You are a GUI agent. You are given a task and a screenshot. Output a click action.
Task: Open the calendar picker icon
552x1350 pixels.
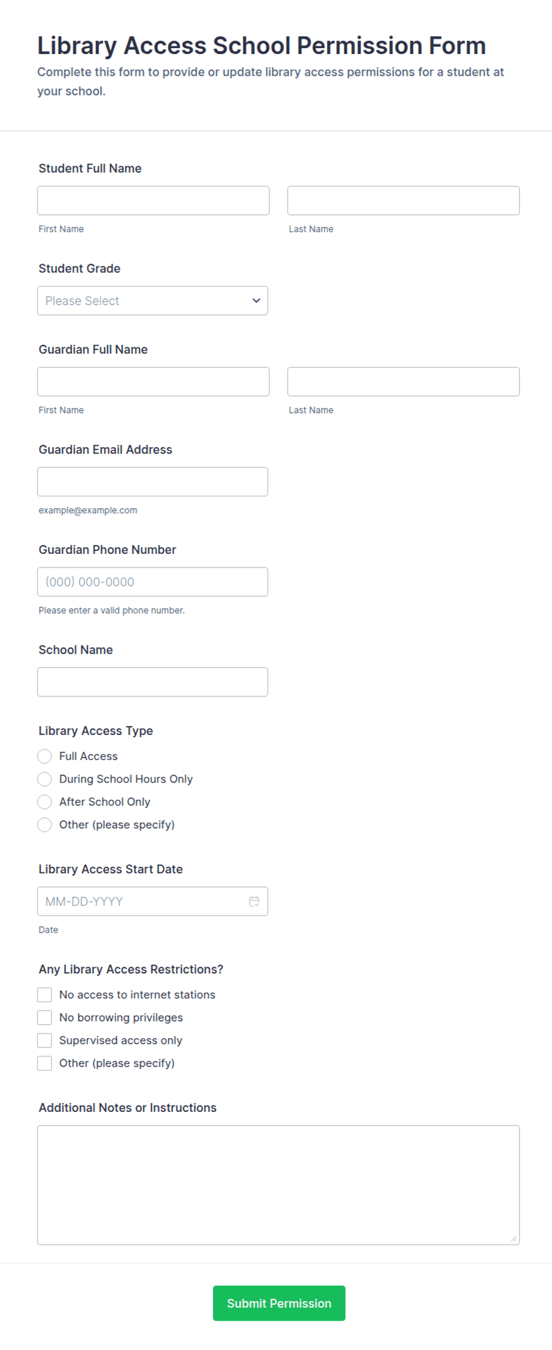[254, 901]
